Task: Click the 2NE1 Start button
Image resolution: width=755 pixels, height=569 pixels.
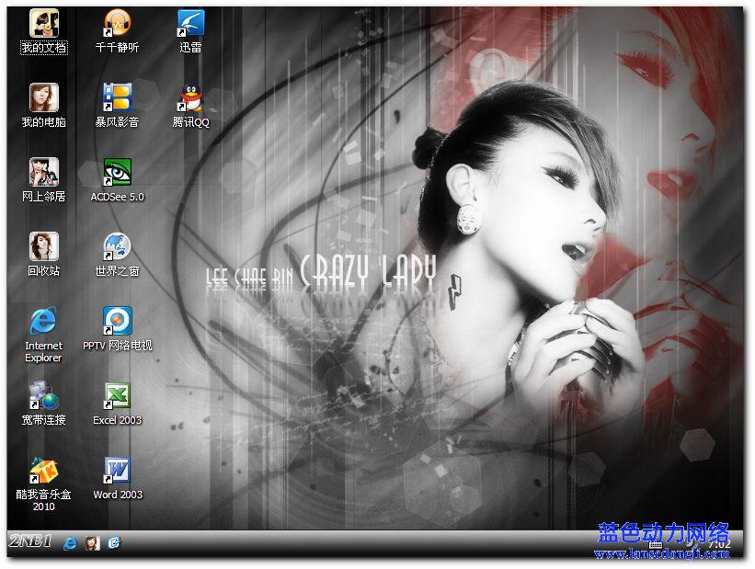Action: click(x=29, y=541)
